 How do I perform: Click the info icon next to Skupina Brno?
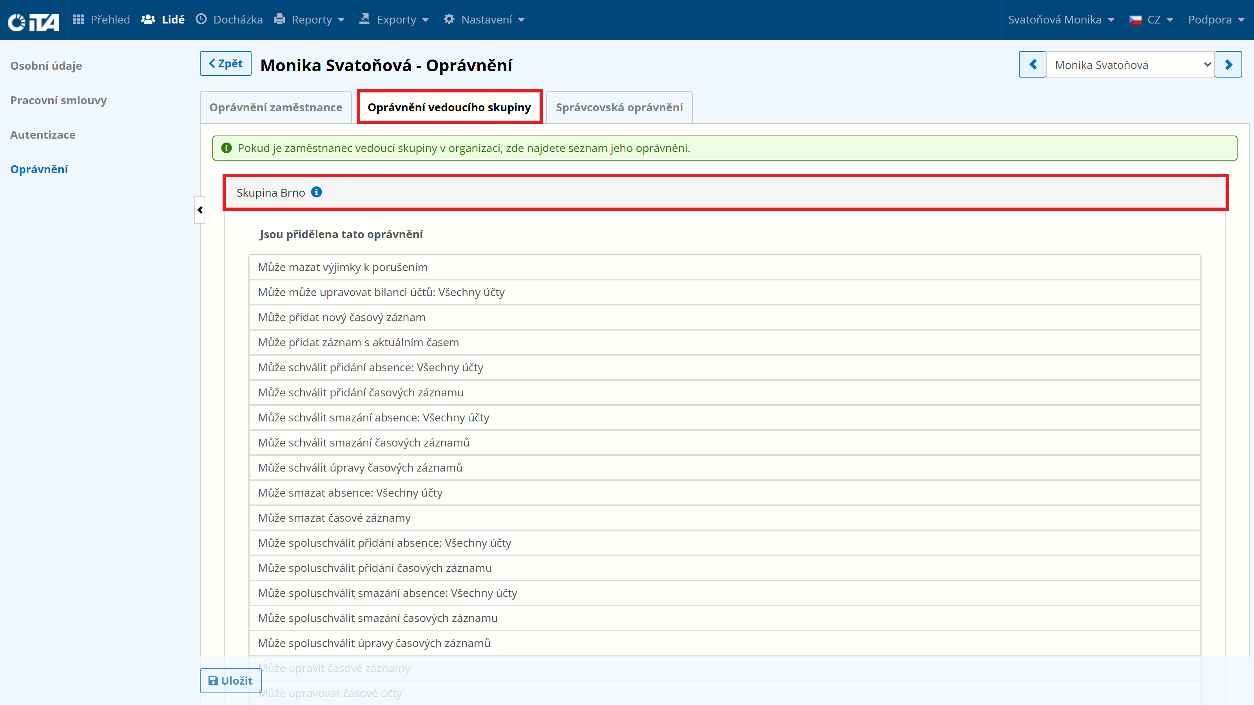(x=316, y=192)
